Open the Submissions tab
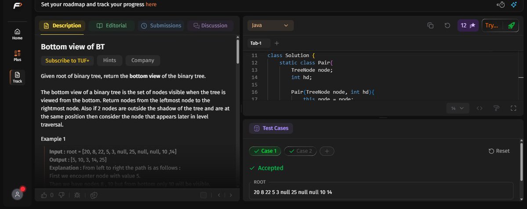Viewport: 527px width, 209px height. click(161, 25)
